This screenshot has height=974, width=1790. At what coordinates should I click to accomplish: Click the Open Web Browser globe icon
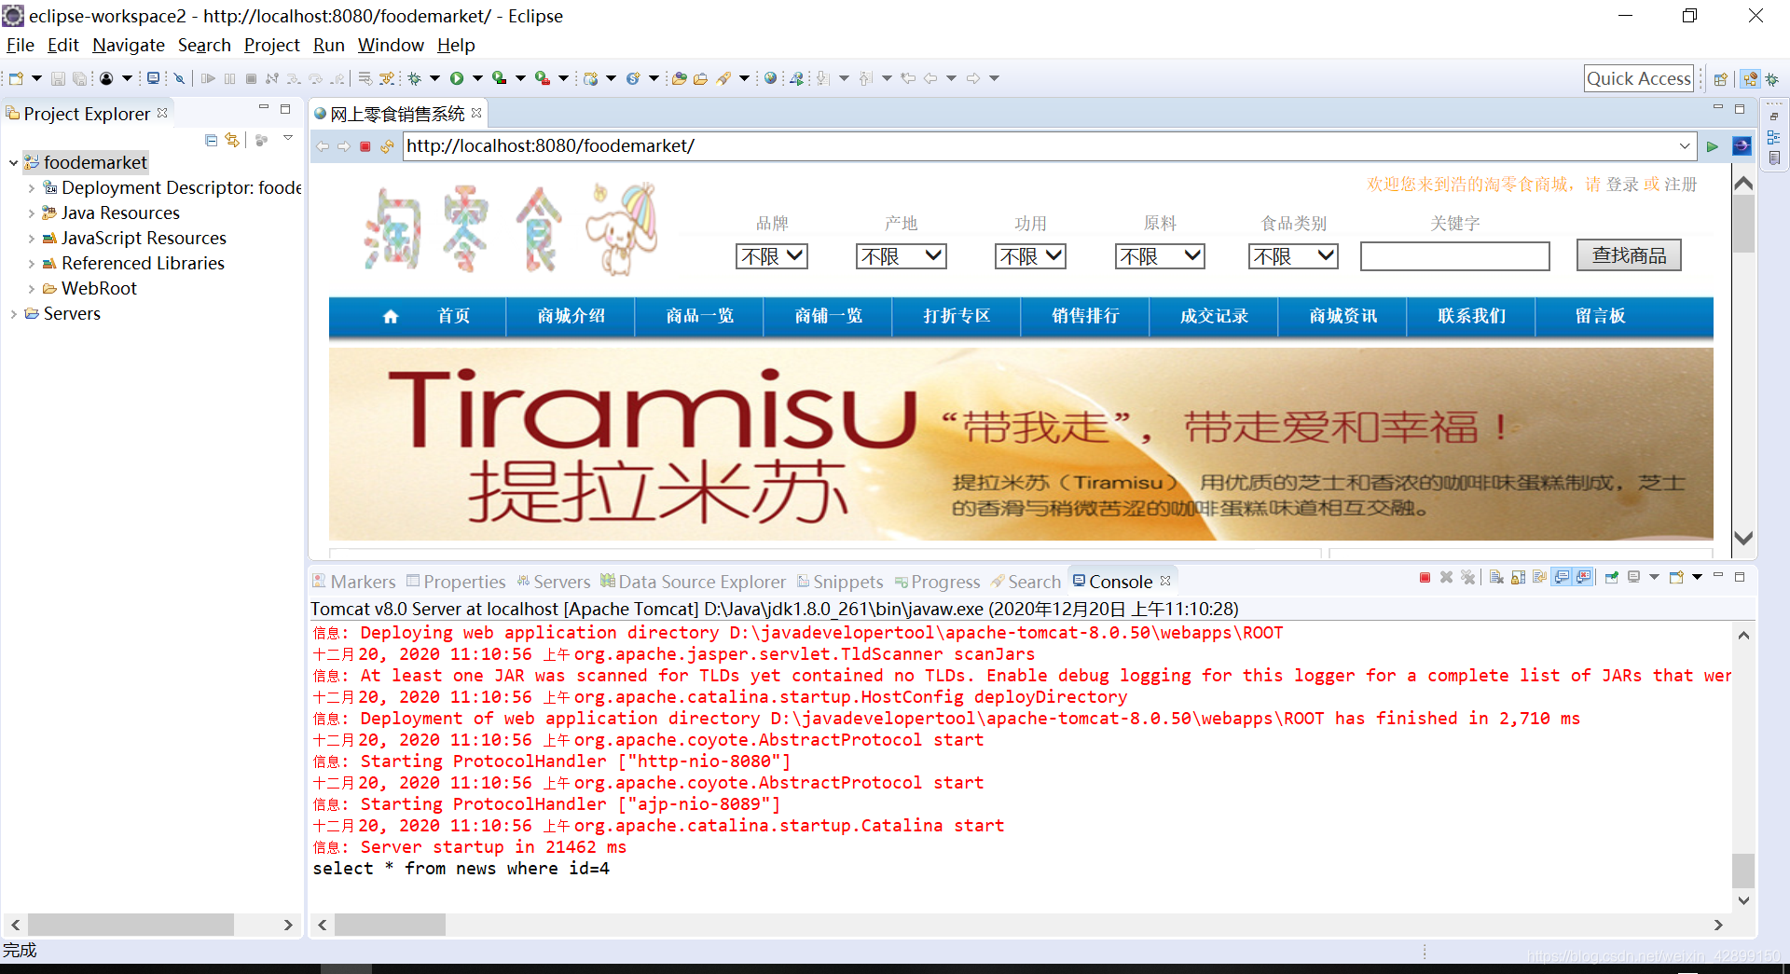click(770, 78)
